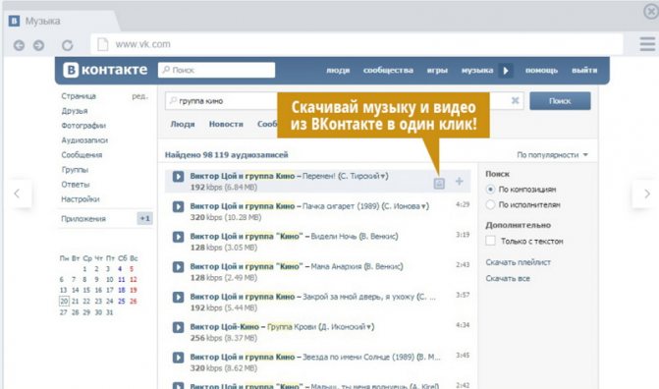
Task: Click the ВКонтакте logo
Action: 105,70
